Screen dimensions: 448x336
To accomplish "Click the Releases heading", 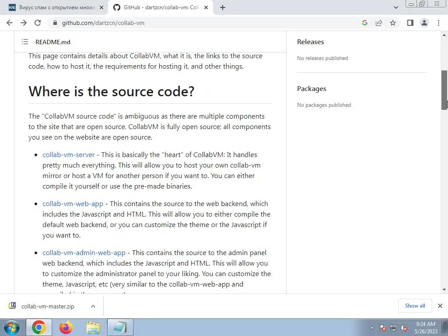I will click(x=311, y=42).
